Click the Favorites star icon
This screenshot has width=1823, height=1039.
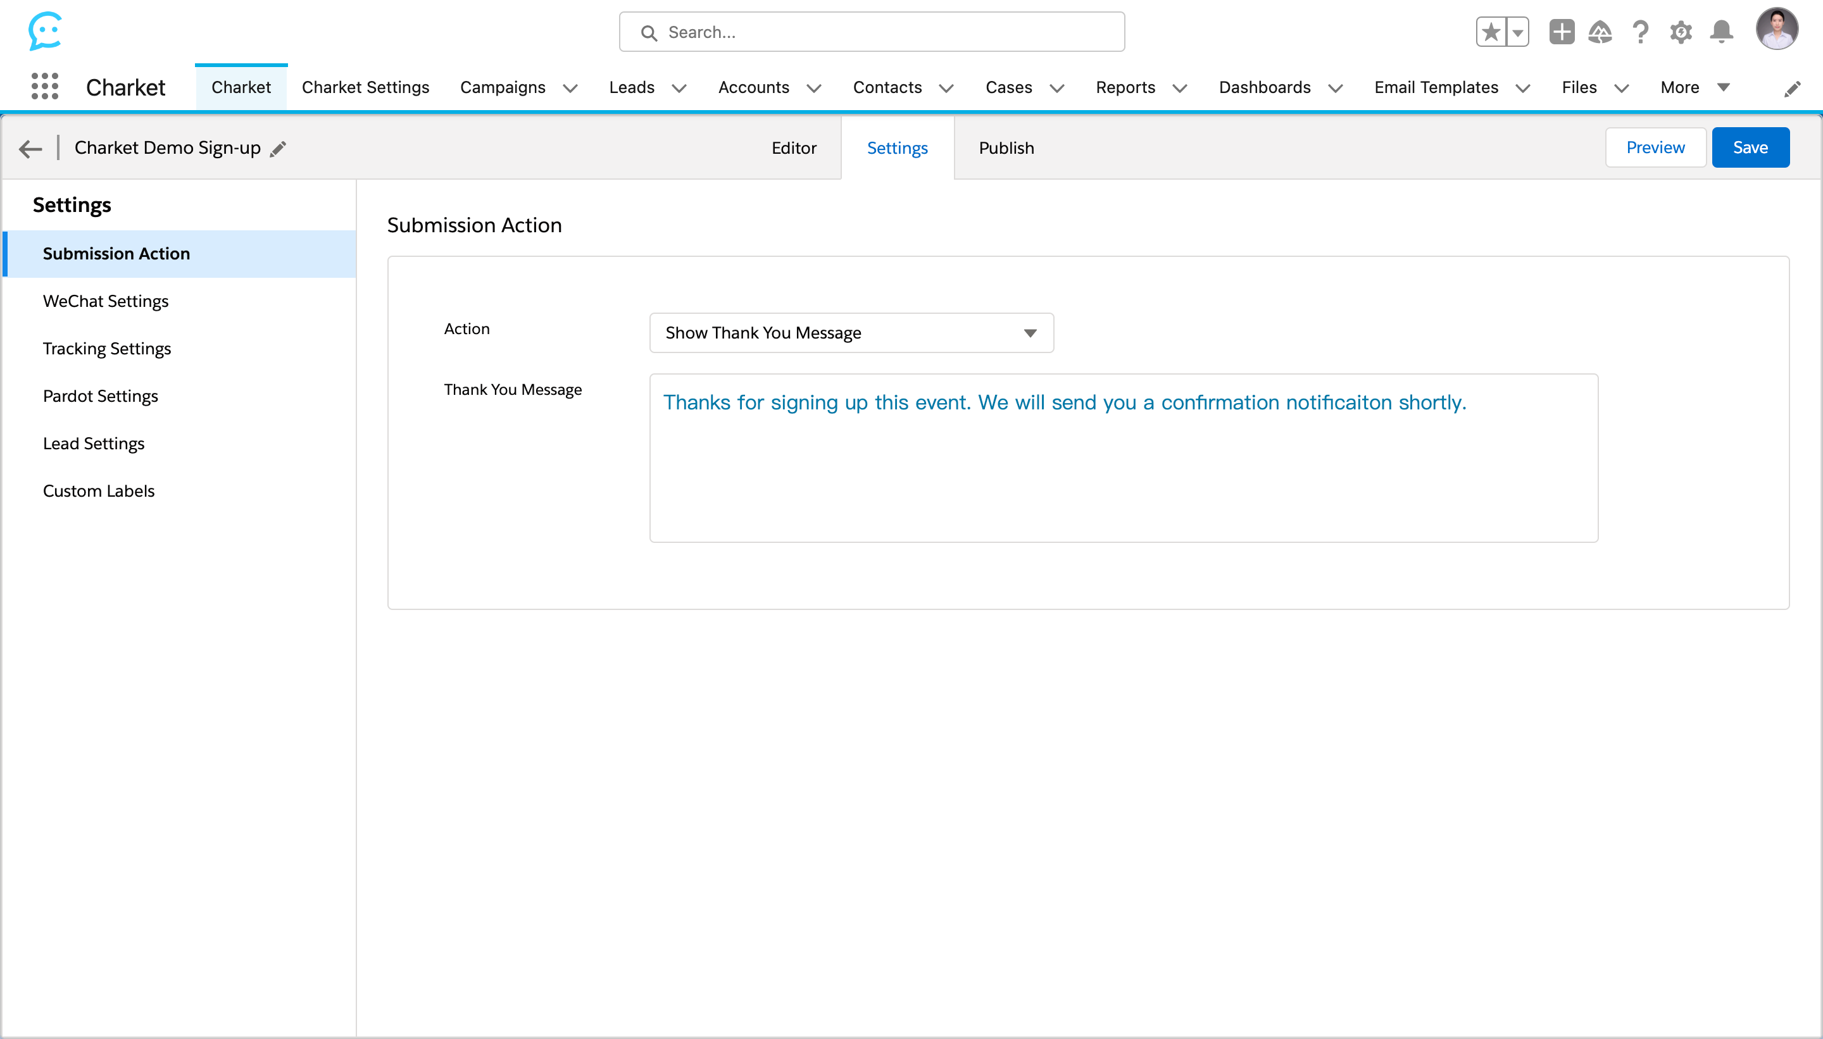point(1491,32)
